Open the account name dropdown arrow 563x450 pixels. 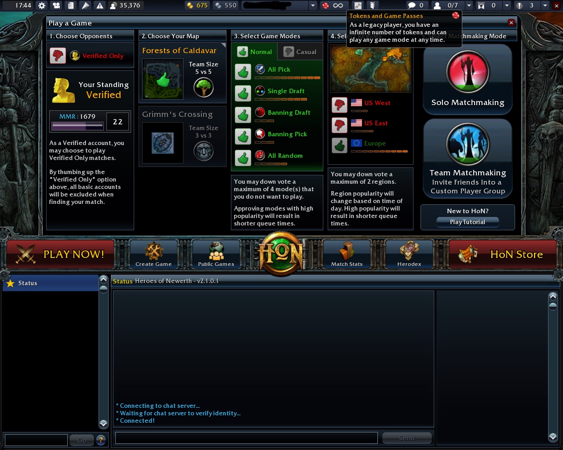[313, 6]
